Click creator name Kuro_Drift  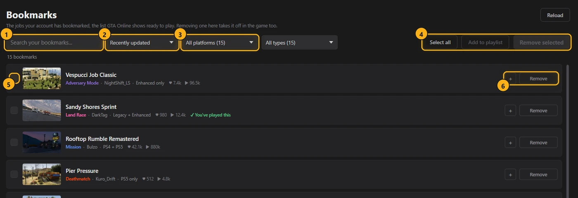pos(105,179)
